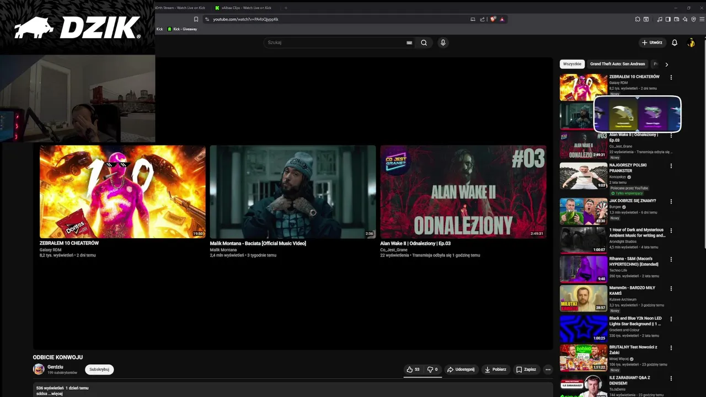Select the Wszystkie filter chip
The image size is (706, 397).
pos(573,64)
